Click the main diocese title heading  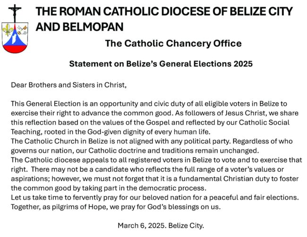[x=164, y=11]
